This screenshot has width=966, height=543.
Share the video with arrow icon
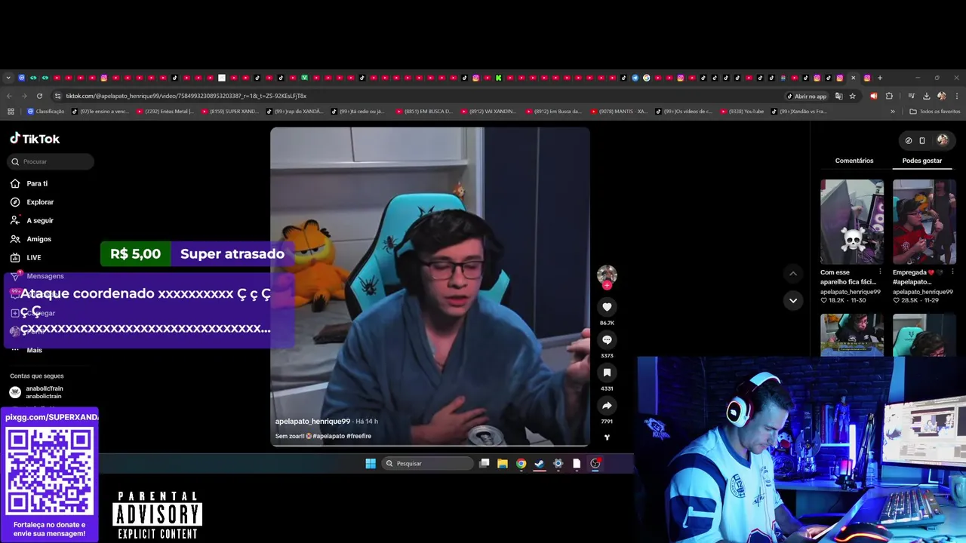pos(607,406)
